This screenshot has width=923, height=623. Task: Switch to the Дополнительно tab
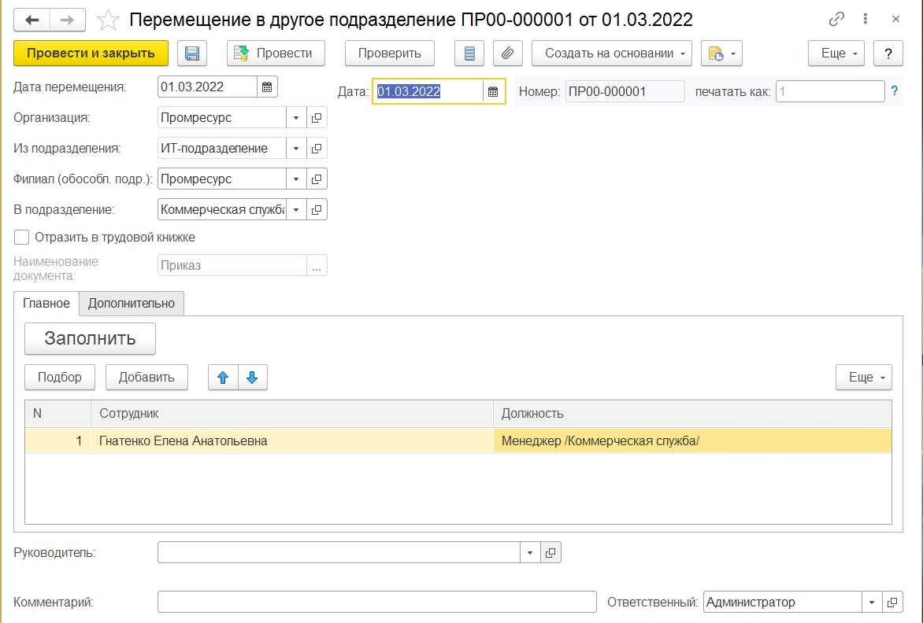(132, 303)
